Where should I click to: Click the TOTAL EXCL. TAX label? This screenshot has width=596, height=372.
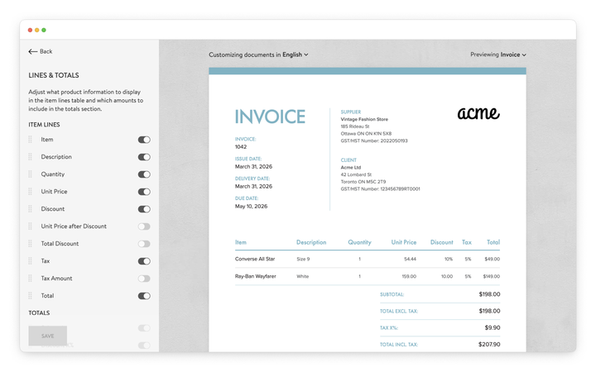(x=399, y=312)
